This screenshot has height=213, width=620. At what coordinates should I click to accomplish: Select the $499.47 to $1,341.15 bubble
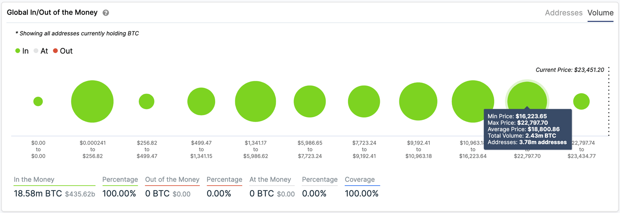(x=201, y=101)
